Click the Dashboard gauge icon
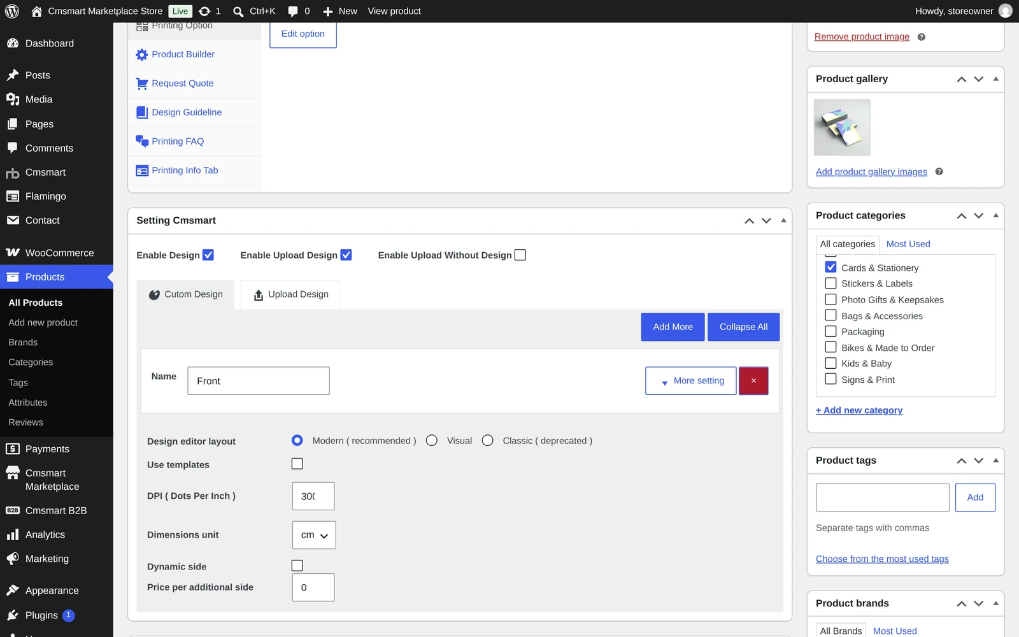This screenshot has width=1019, height=637. pyautogui.click(x=13, y=43)
